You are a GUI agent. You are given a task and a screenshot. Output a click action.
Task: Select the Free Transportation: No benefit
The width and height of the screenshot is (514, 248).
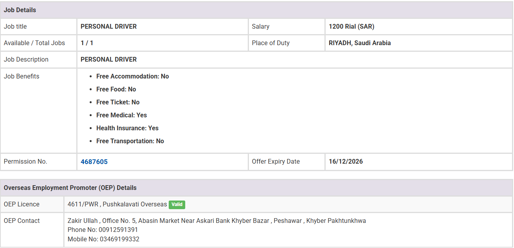click(x=130, y=141)
